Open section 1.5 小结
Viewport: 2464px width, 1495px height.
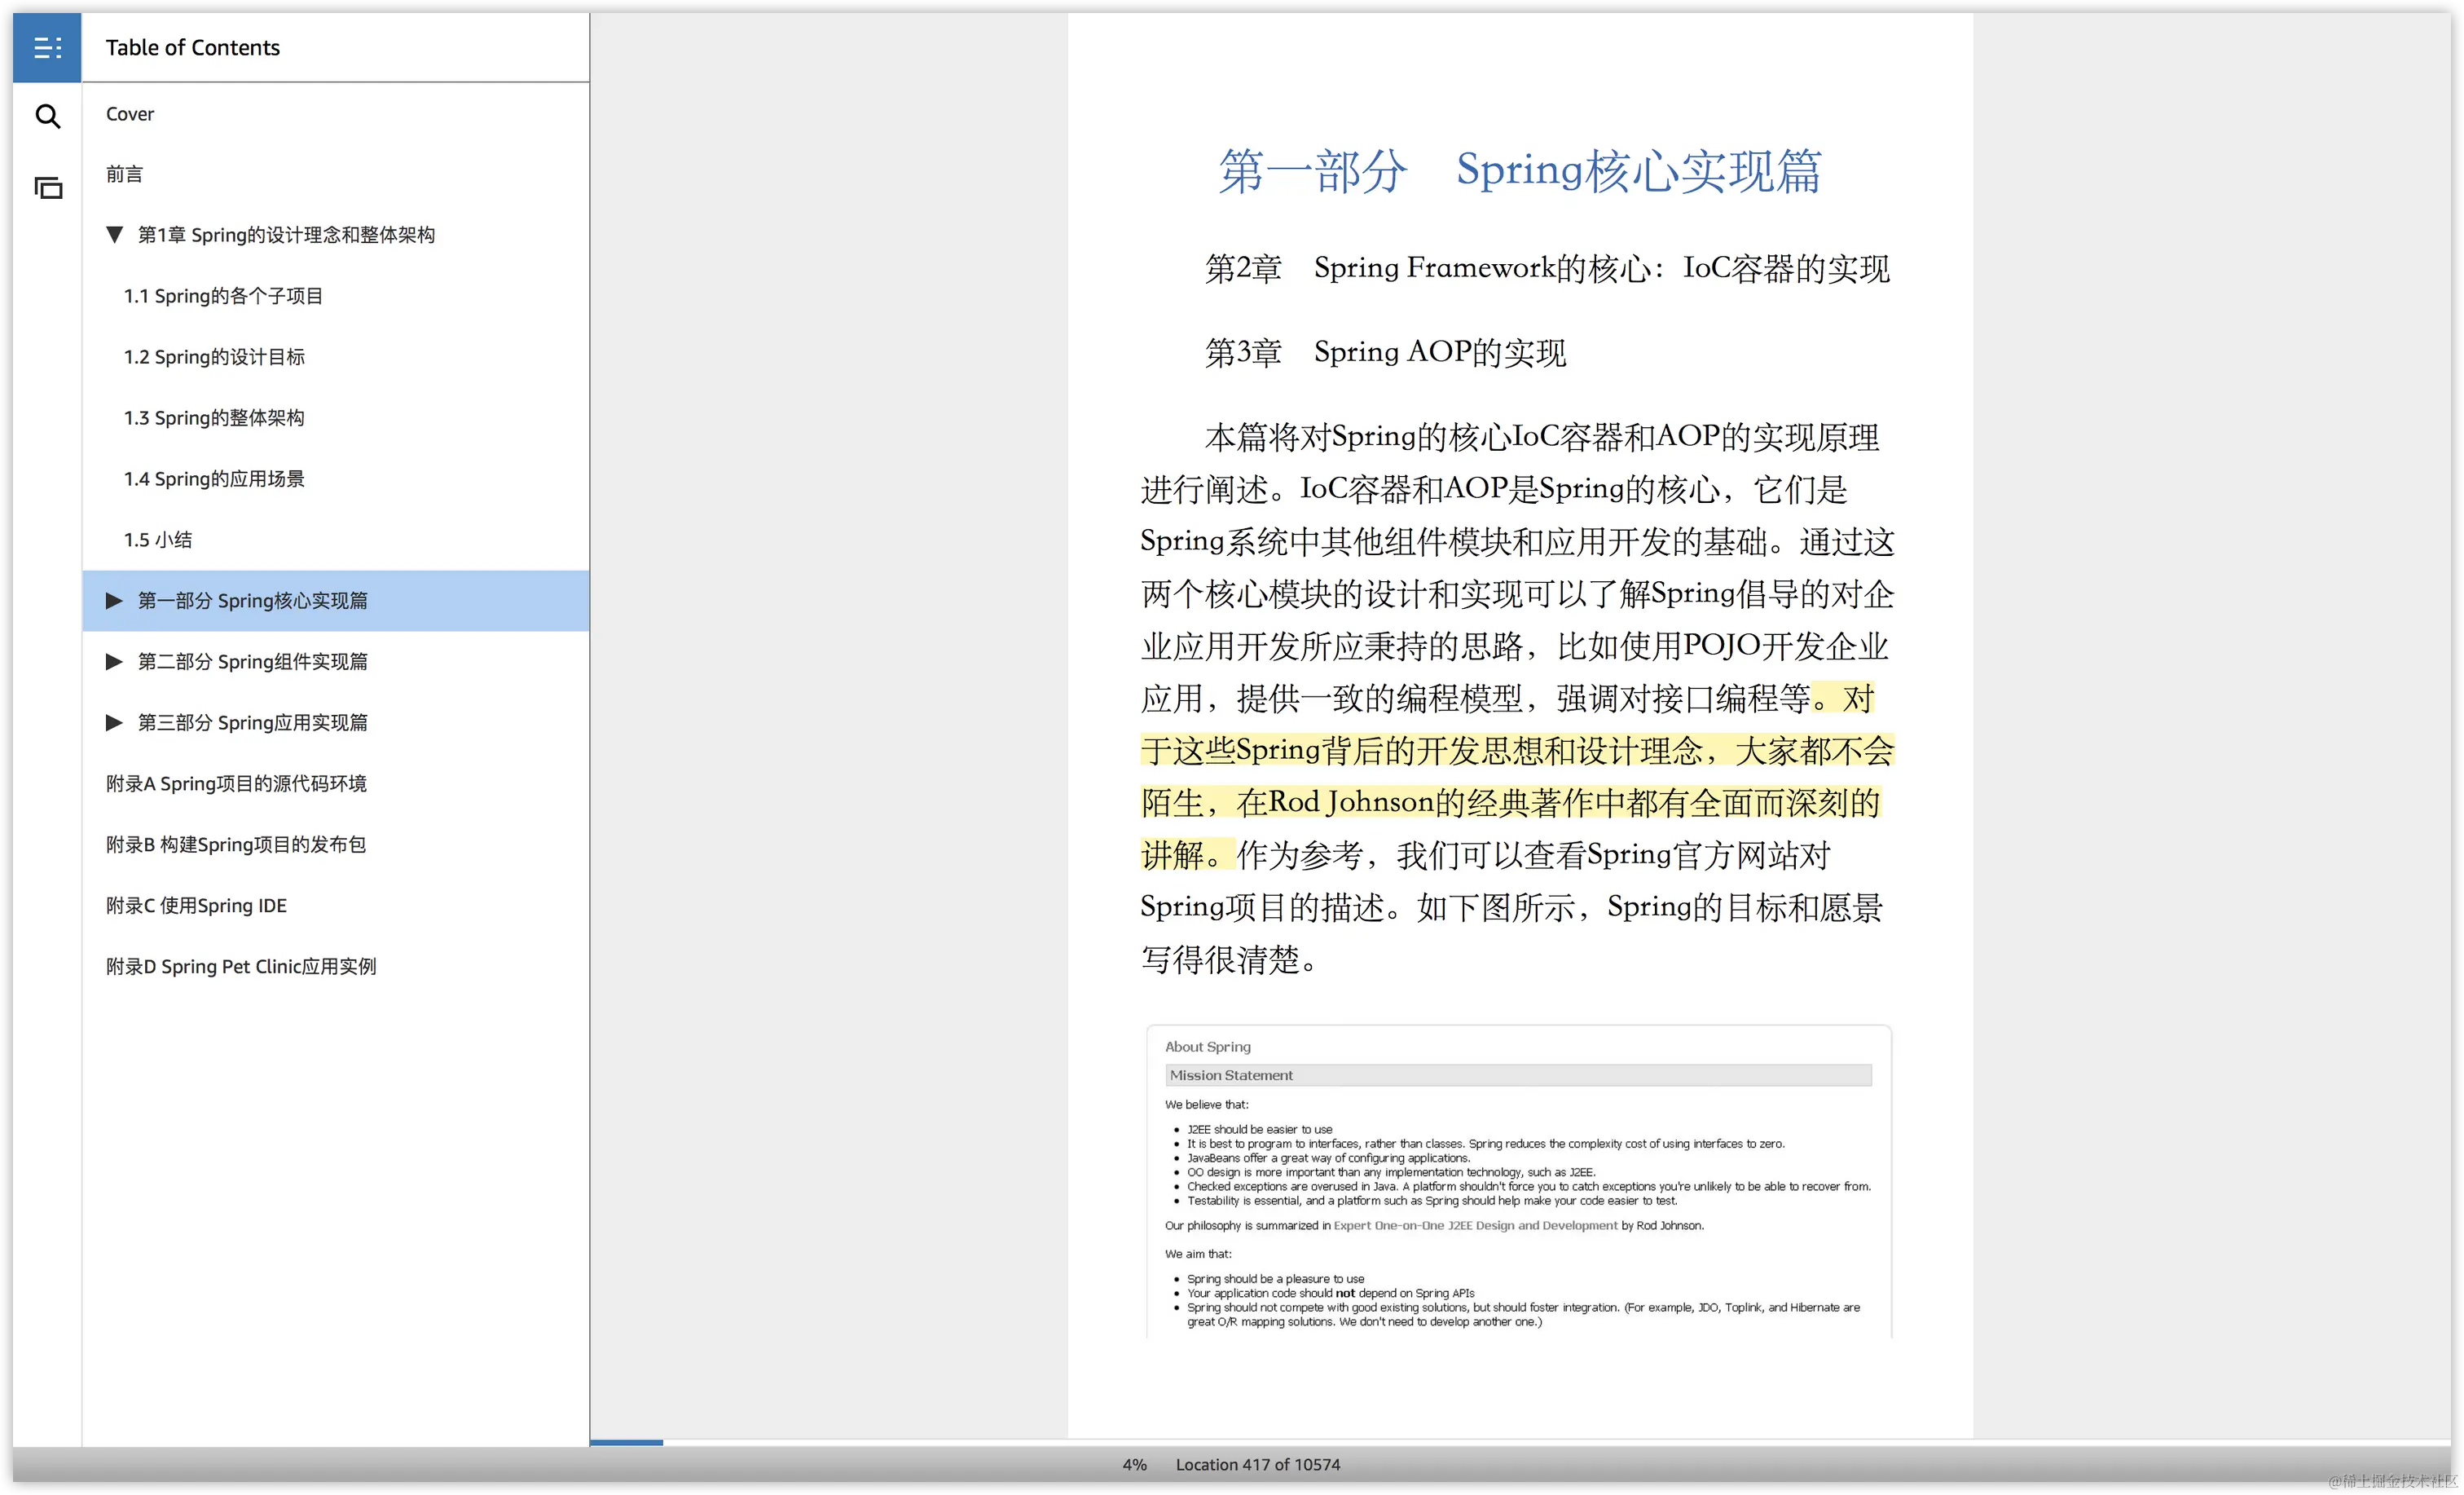tap(158, 540)
